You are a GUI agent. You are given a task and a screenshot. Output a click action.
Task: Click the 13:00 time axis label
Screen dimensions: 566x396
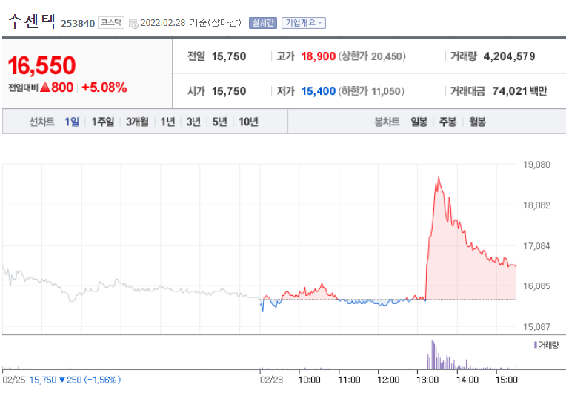(427, 380)
